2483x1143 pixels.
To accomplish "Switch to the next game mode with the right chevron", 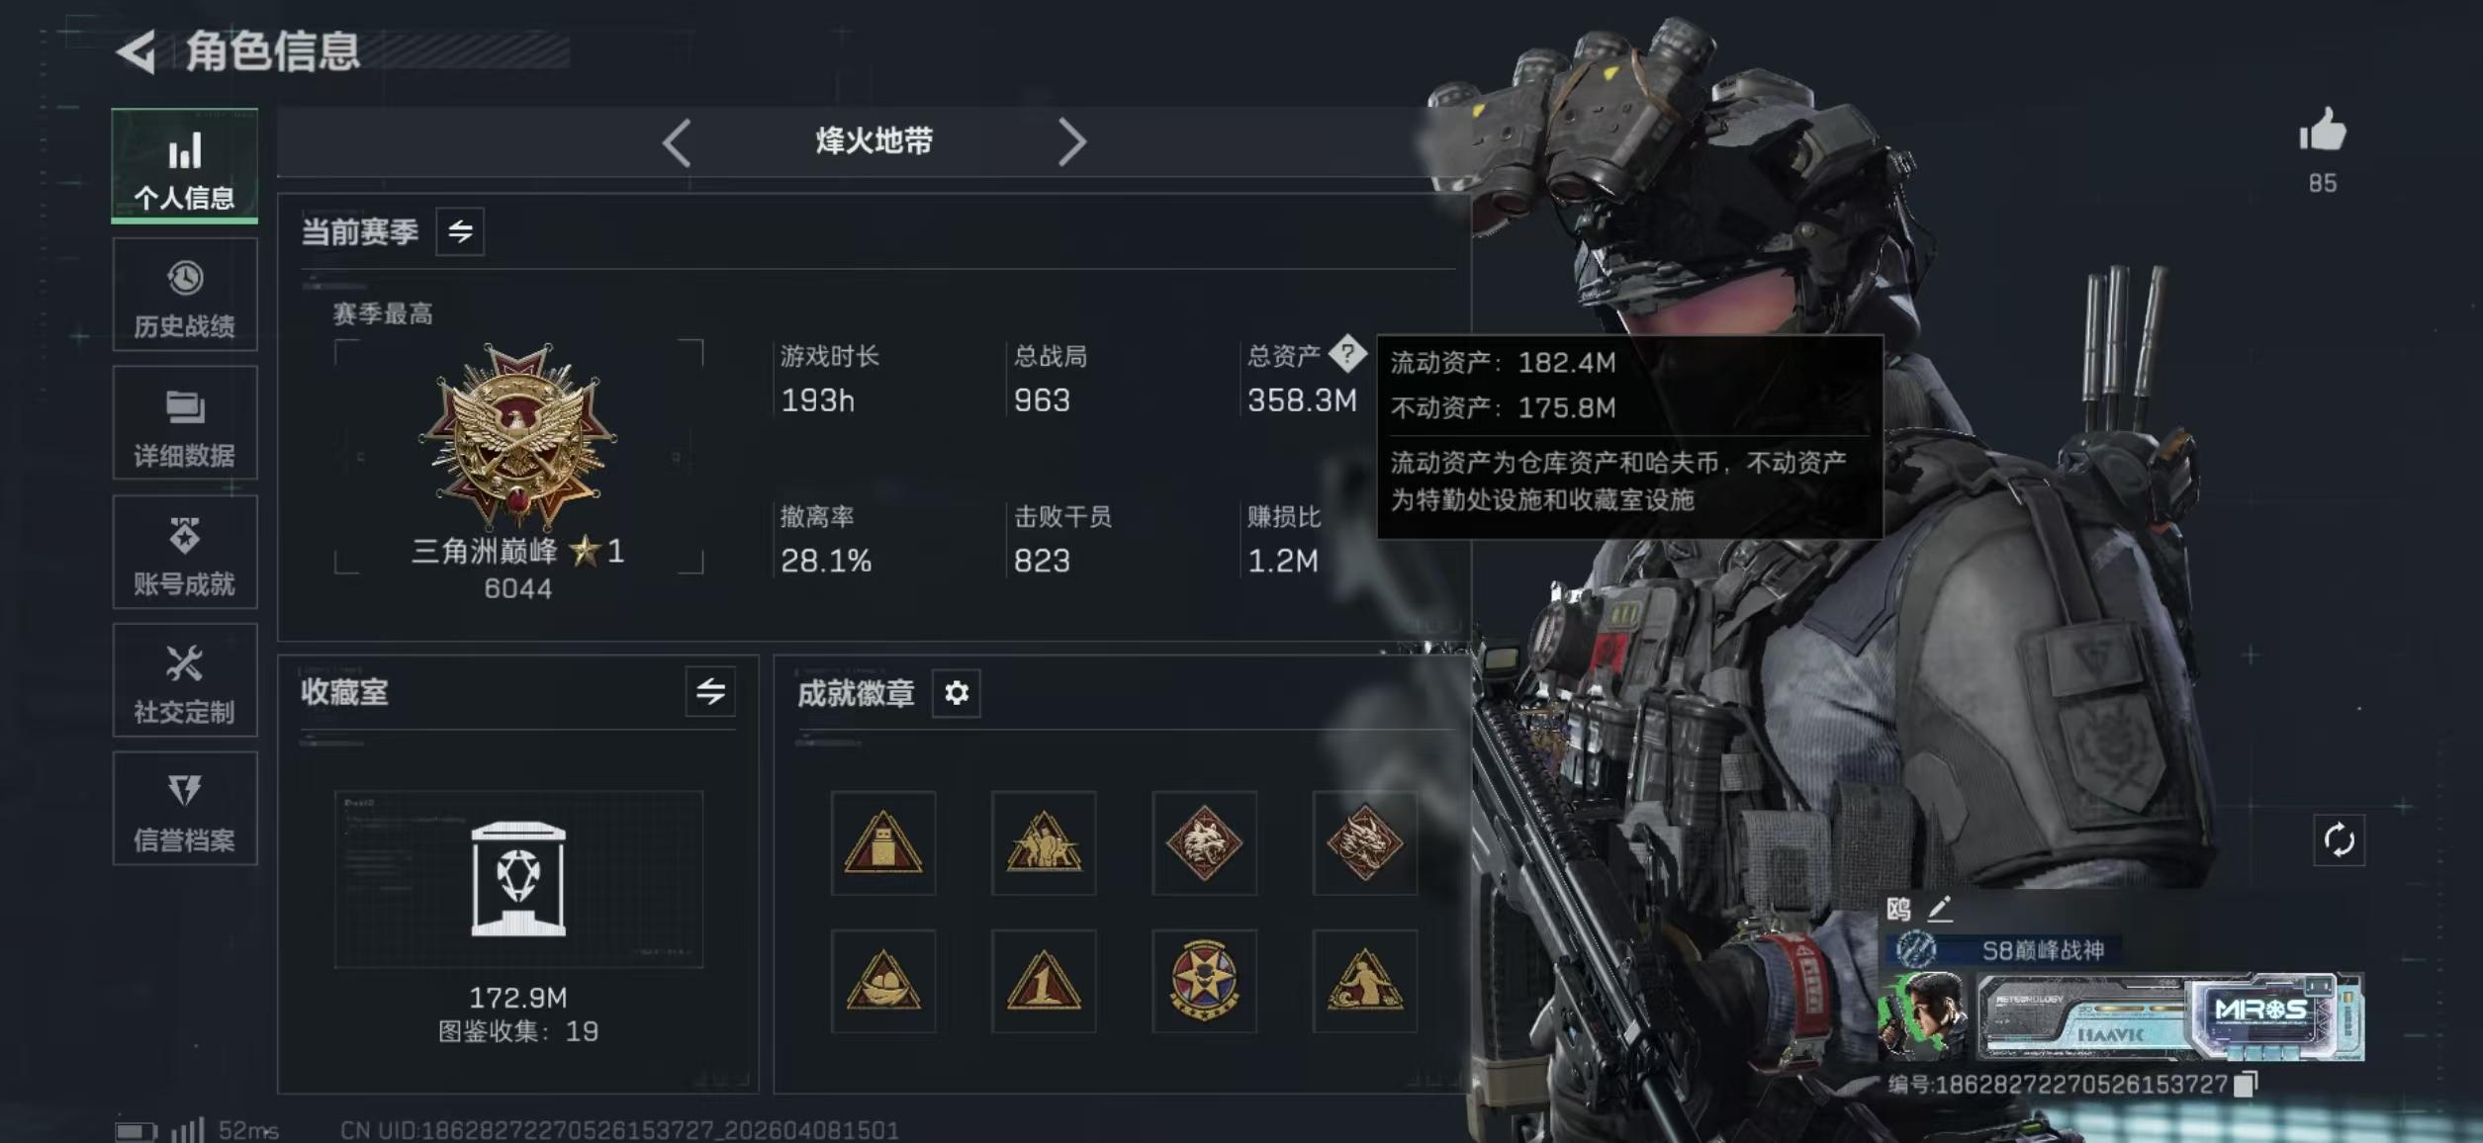I will point(1072,142).
